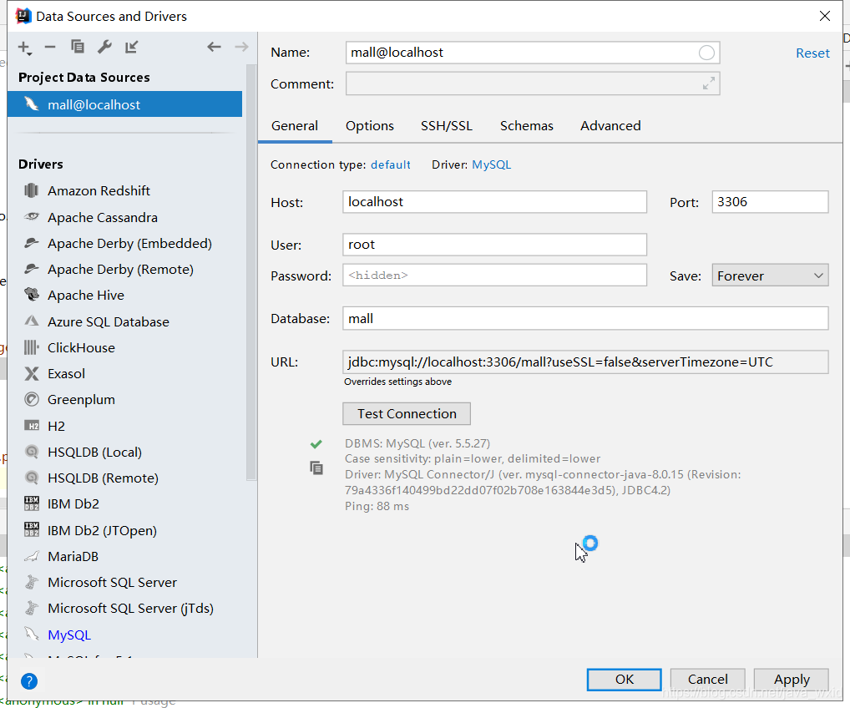Image resolution: width=850 pixels, height=708 pixels.
Task: Expand the Comment field
Action: pos(709,83)
